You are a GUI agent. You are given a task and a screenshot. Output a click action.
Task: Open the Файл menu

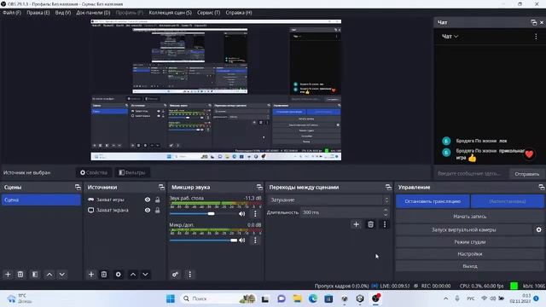[x=12, y=13]
